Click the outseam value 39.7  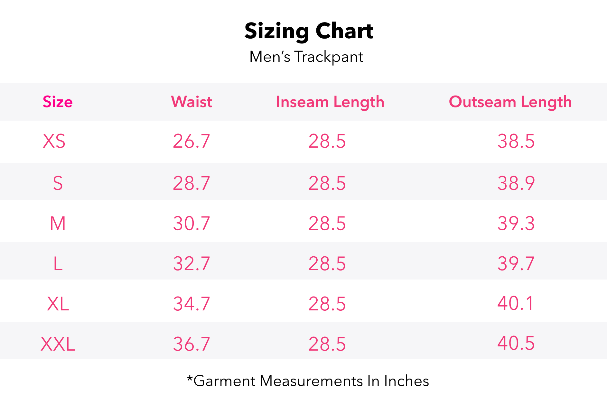click(x=516, y=264)
